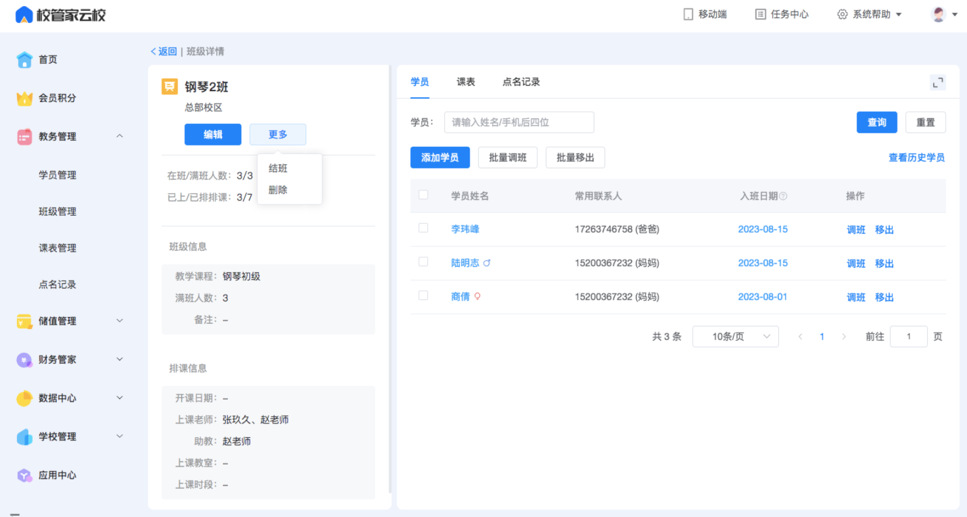967x517 pixels.
Task: Click 调班 for 陆明志
Action: tap(856, 263)
